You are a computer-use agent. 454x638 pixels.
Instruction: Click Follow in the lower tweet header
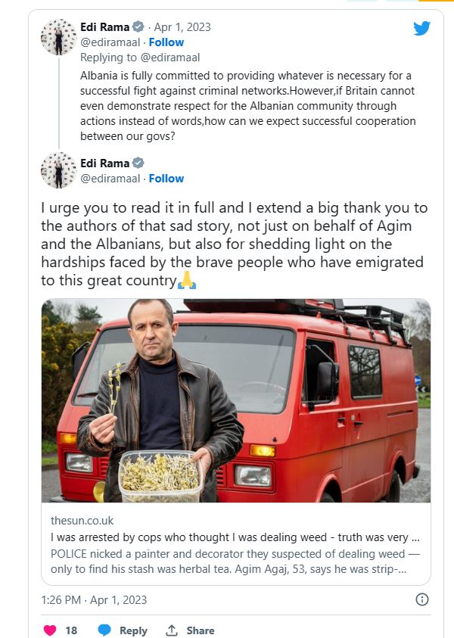point(166,179)
